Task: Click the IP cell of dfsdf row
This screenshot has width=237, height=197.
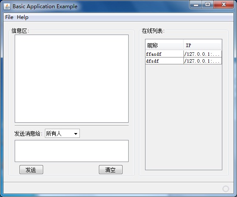Action: point(202,61)
